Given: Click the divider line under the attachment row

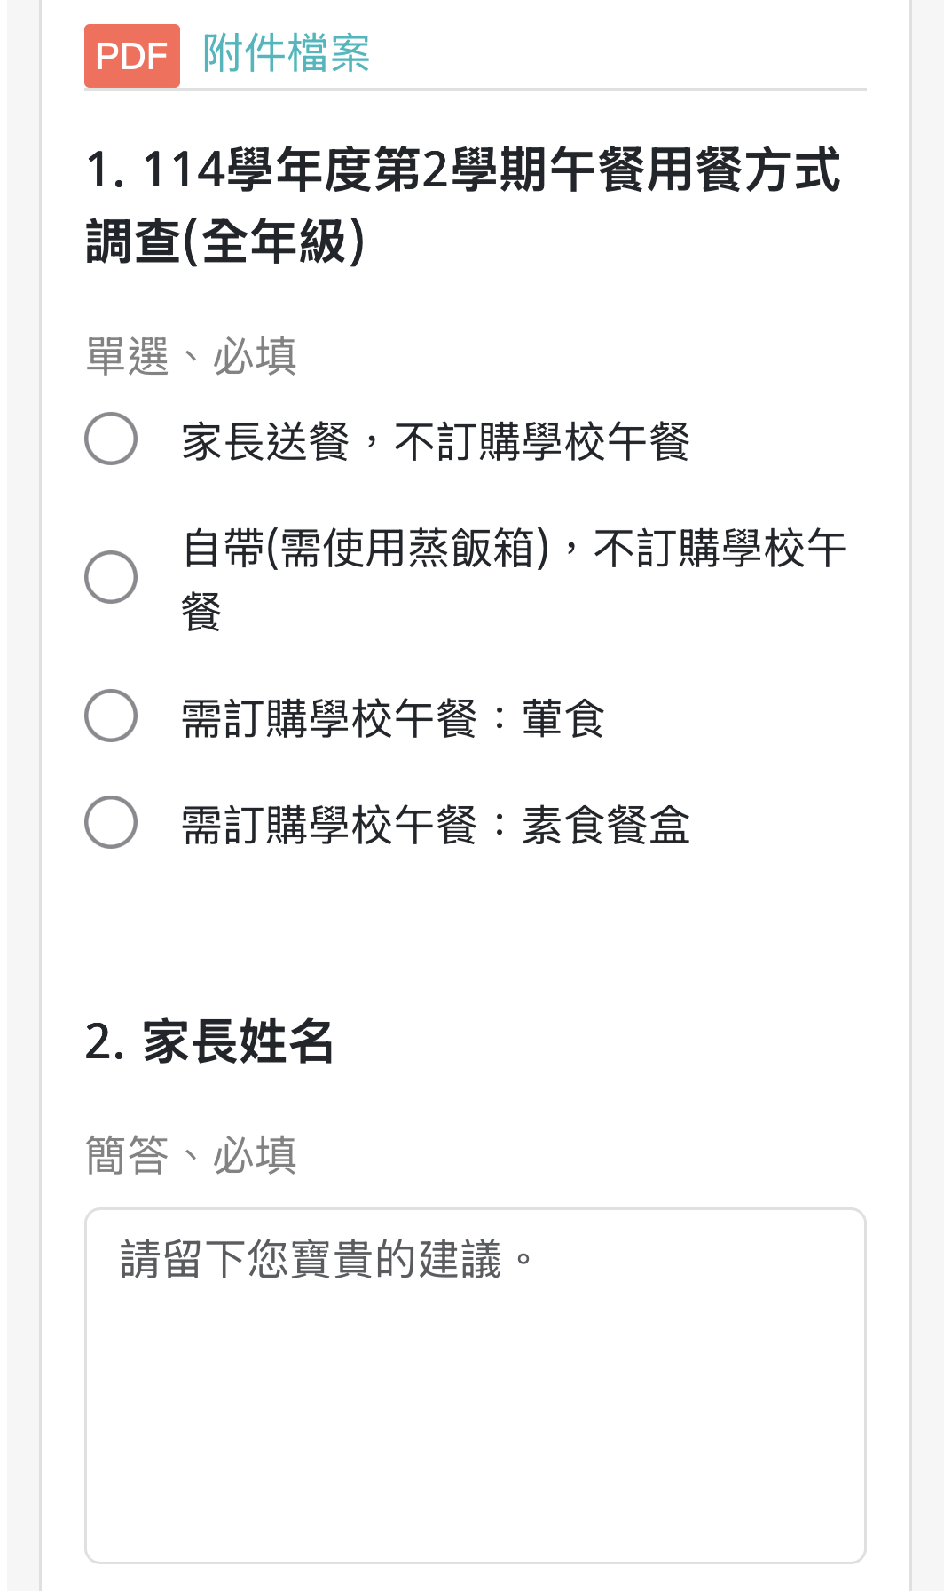Looking at the screenshot, I should coord(476,90).
